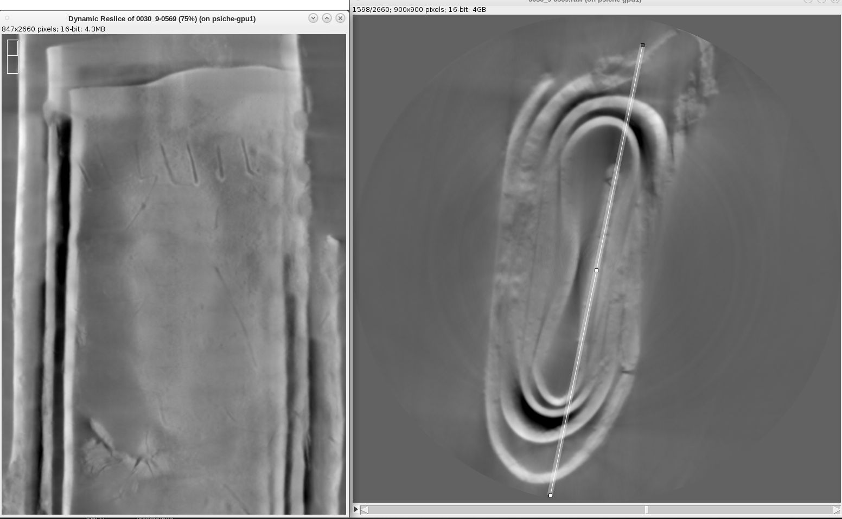Click the 1598/2660 slice info subtitle
The height and width of the screenshot is (519, 842).
tap(419, 10)
